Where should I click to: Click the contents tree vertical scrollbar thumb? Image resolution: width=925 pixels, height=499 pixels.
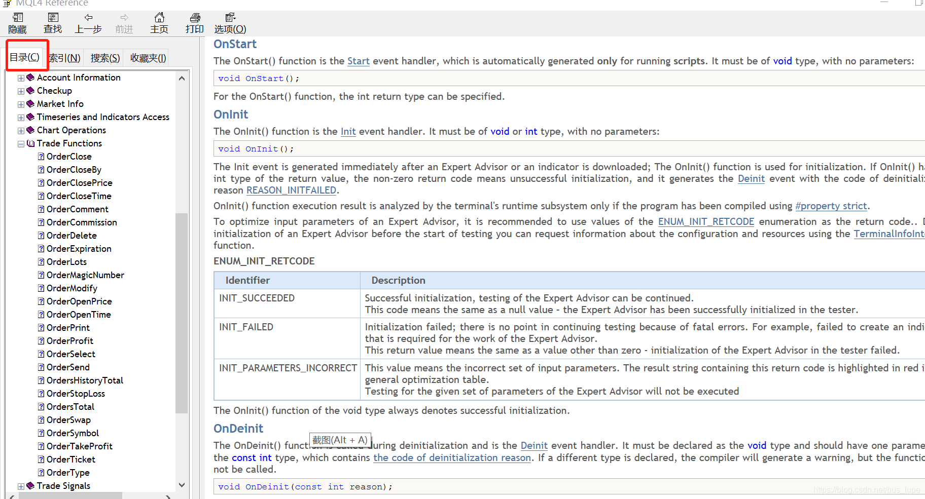[182, 313]
